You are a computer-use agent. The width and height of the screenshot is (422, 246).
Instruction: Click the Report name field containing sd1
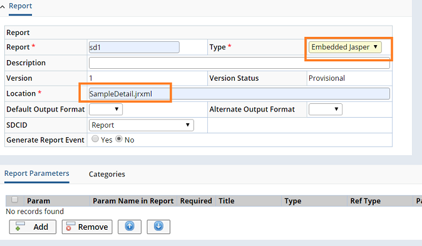click(134, 47)
